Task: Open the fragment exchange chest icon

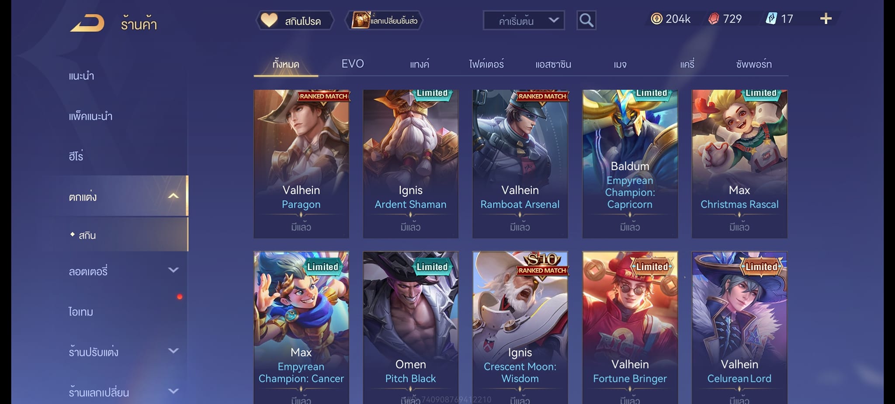Action: pos(361,20)
